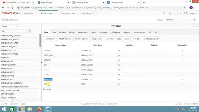Image resolution: width=199 pixels, height=112 pixels.
Task: Open a new browser tab
Action: tap(144, 2)
